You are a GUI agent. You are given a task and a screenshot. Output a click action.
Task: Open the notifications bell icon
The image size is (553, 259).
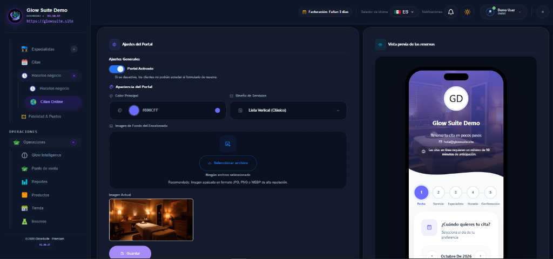pos(451,12)
